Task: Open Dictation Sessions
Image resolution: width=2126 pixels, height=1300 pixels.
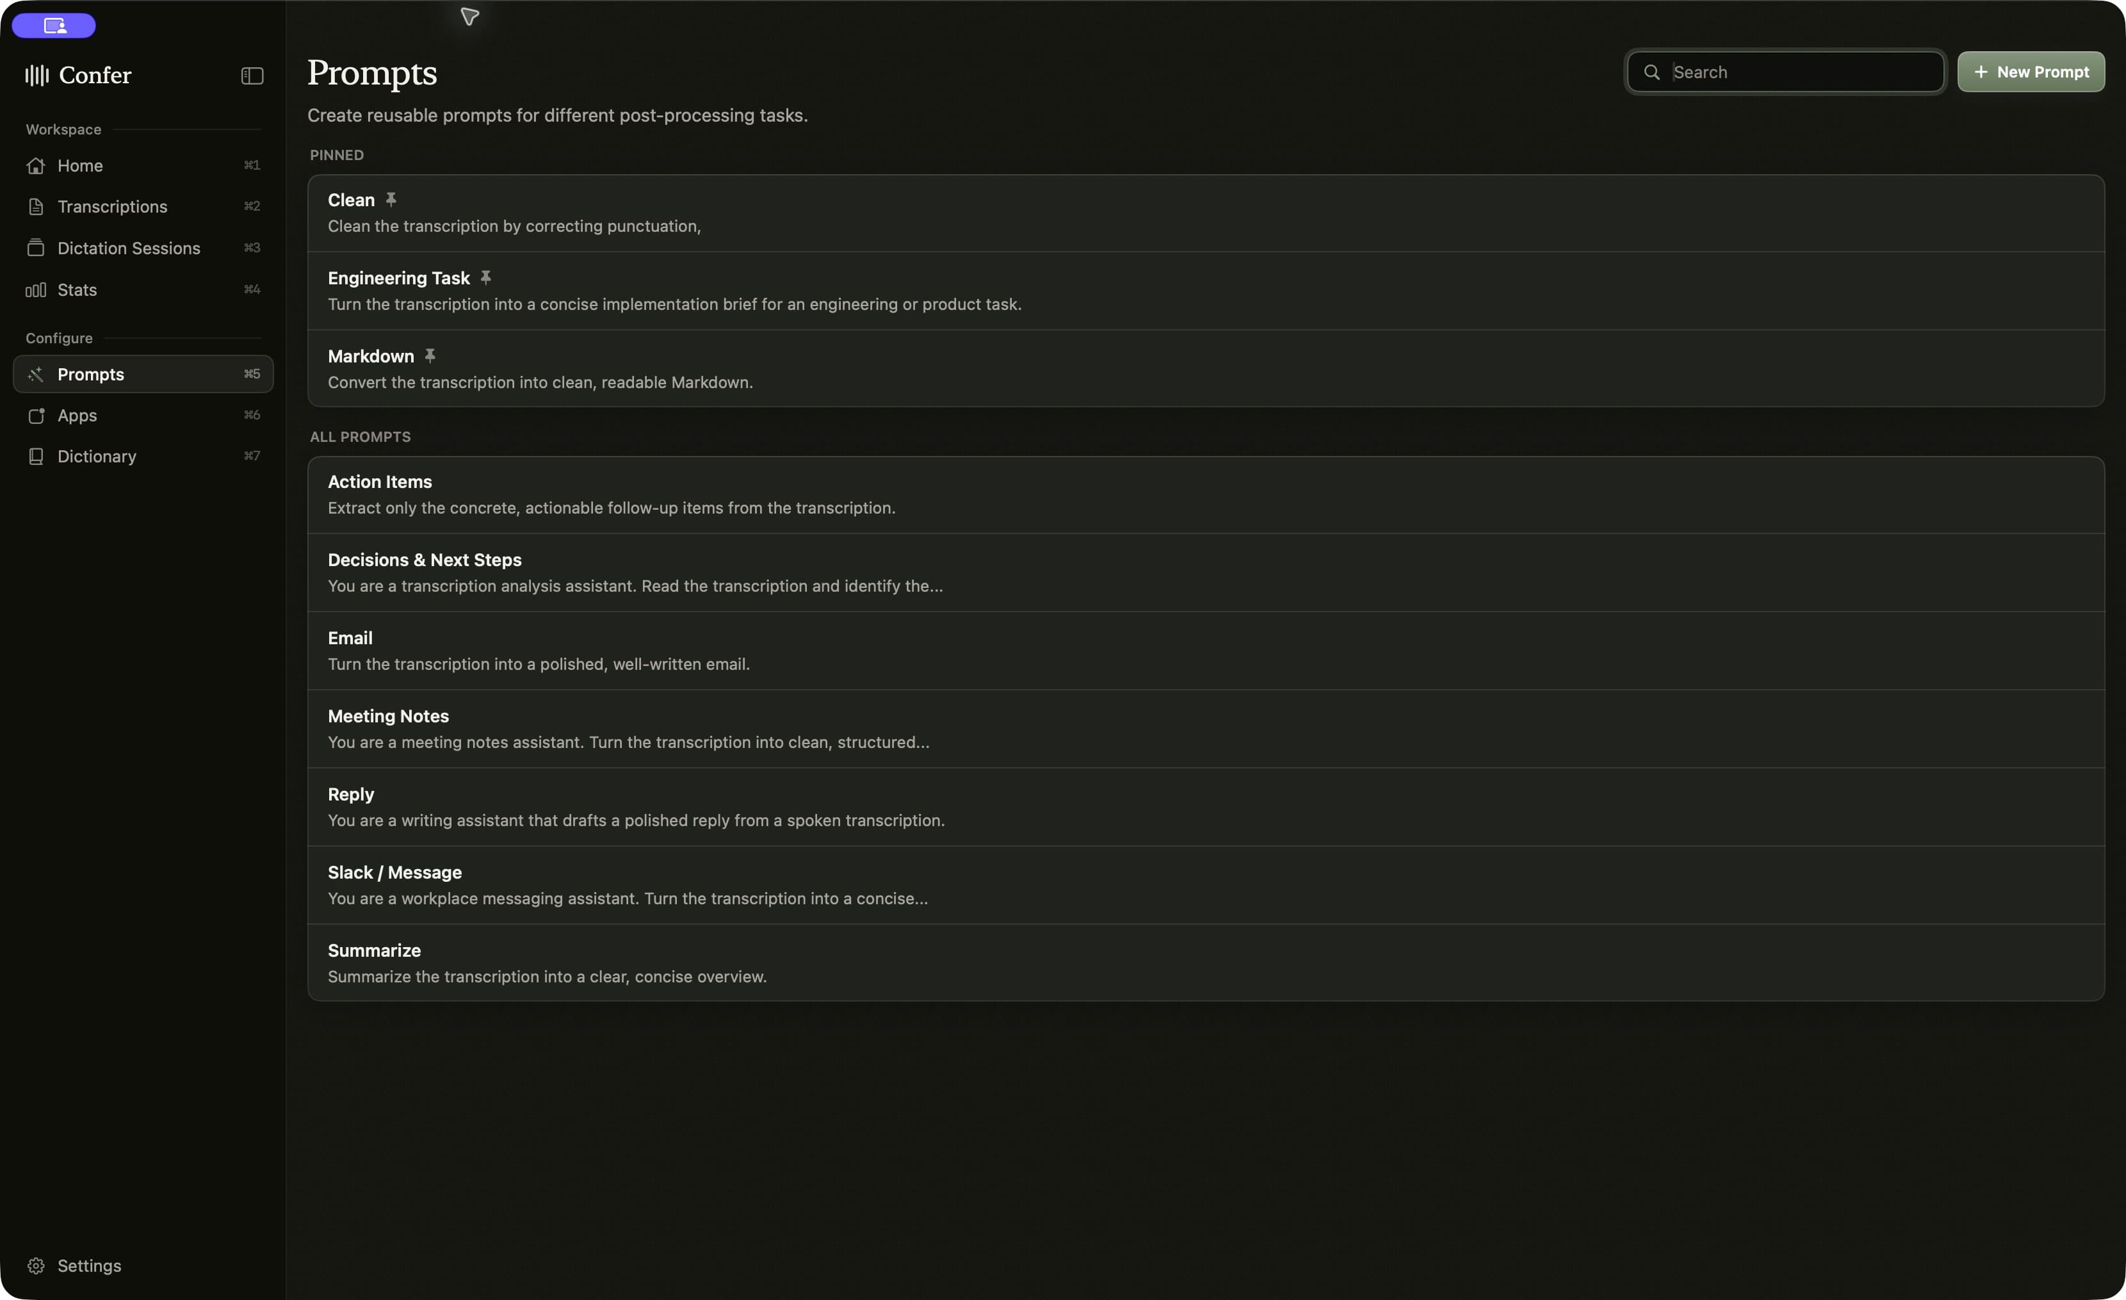Action: click(143, 248)
